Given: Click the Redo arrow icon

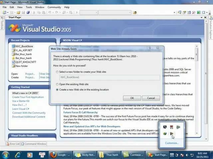Looking at the screenshot, I should (57, 12).
